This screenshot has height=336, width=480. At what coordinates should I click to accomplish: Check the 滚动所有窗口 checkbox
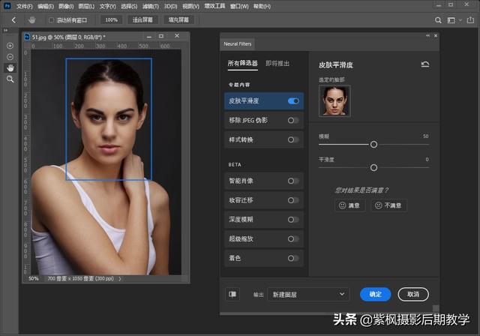point(51,19)
